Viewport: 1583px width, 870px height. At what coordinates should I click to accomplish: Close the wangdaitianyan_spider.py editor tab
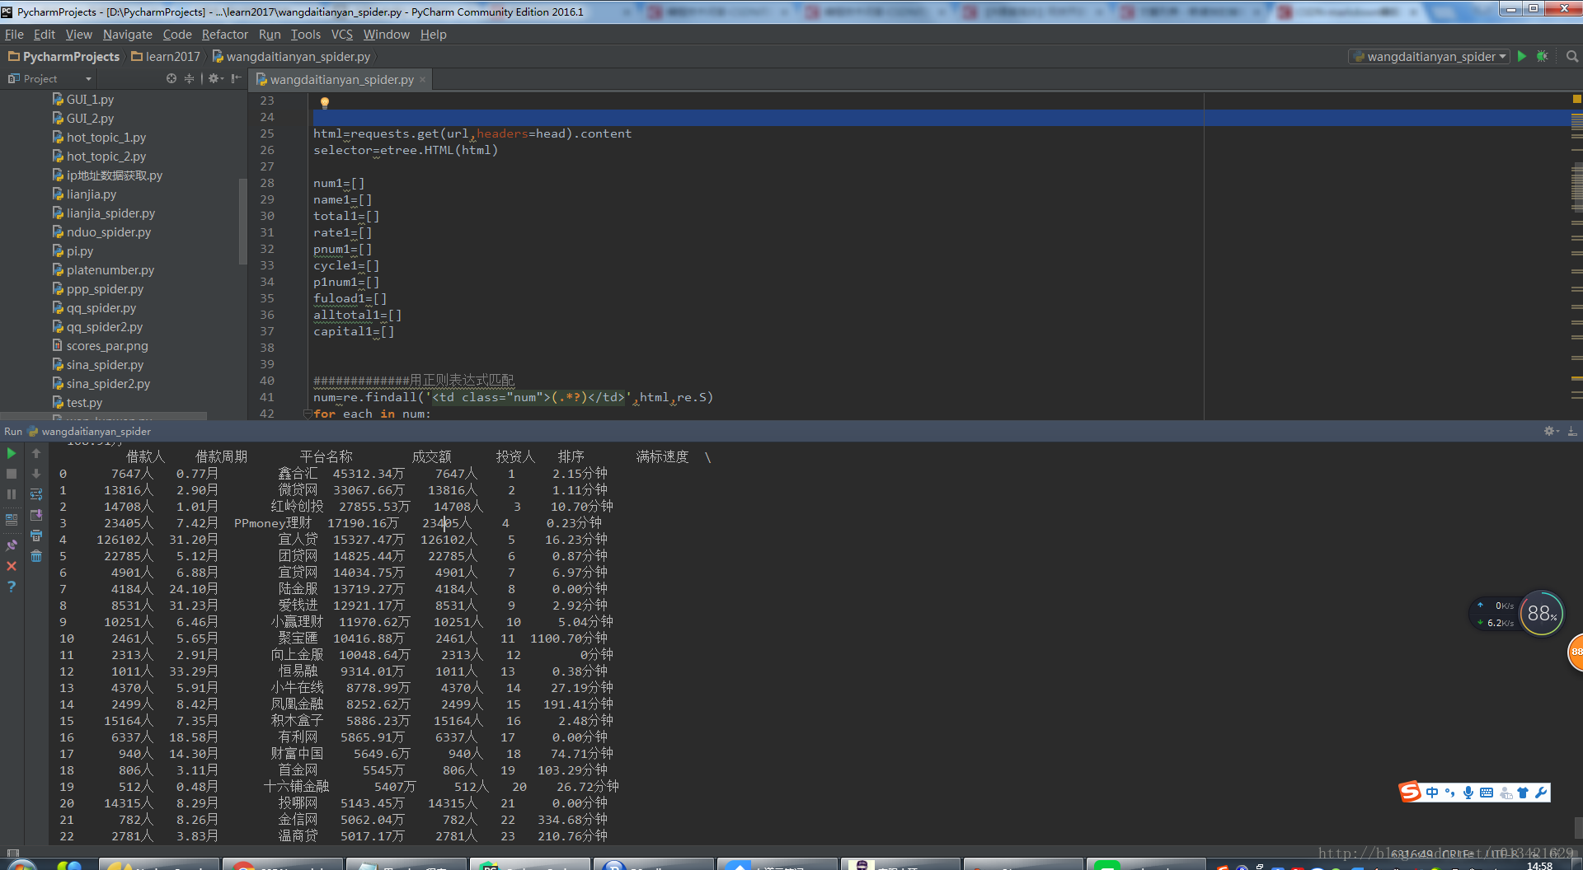[423, 79]
